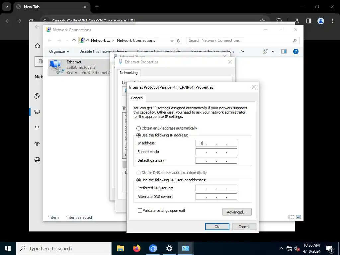Open Chrome profile avatar
This screenshot has width=340, height=255.
[x=321, y=21]
